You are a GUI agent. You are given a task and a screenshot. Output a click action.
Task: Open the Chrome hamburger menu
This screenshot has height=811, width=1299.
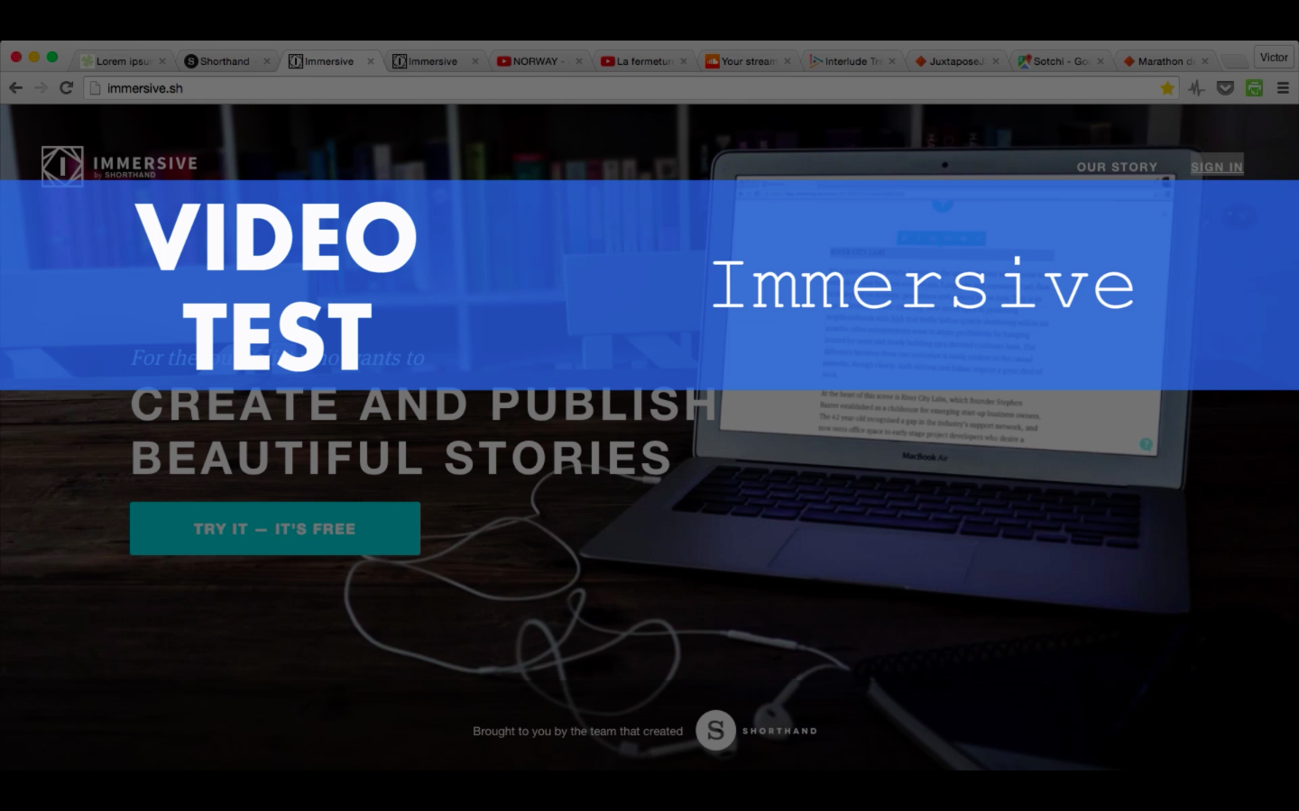(x=1283, y=88)
